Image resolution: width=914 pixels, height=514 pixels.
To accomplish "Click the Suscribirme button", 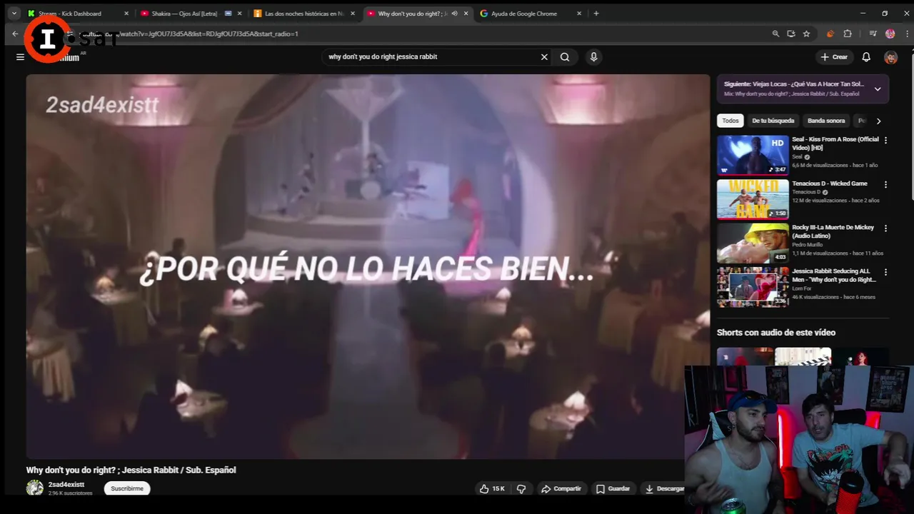I will 127,489.
